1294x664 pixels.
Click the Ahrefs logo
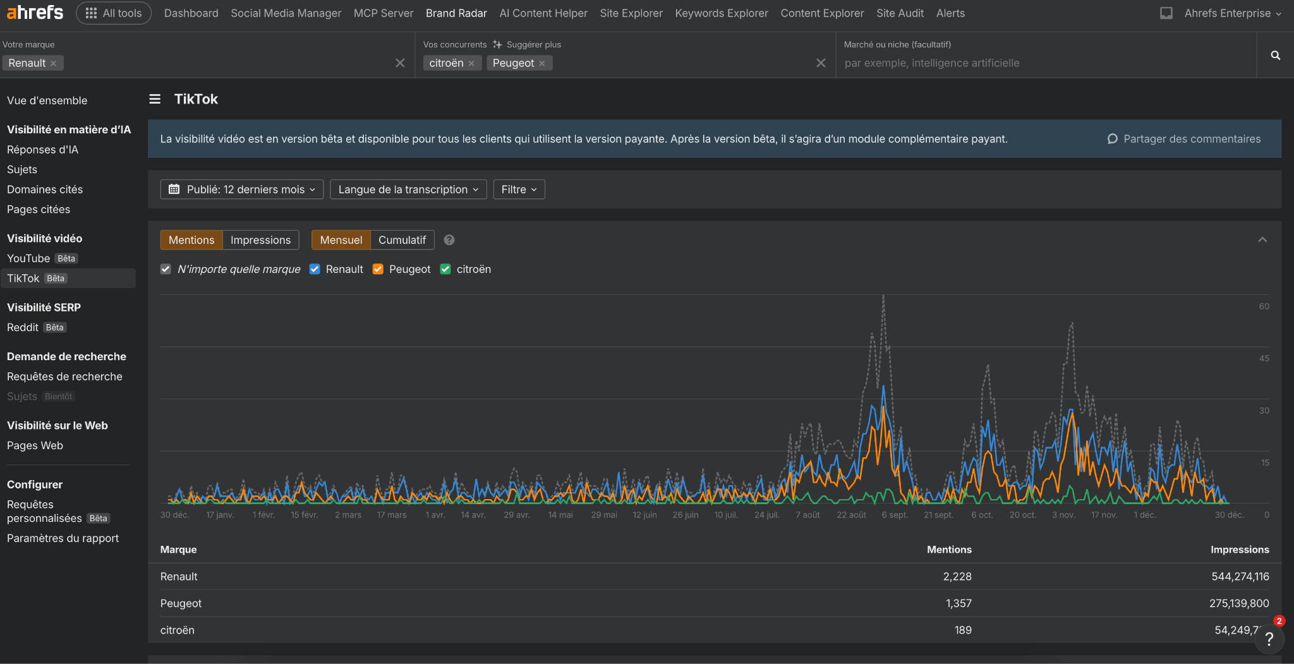coord(35,13)
